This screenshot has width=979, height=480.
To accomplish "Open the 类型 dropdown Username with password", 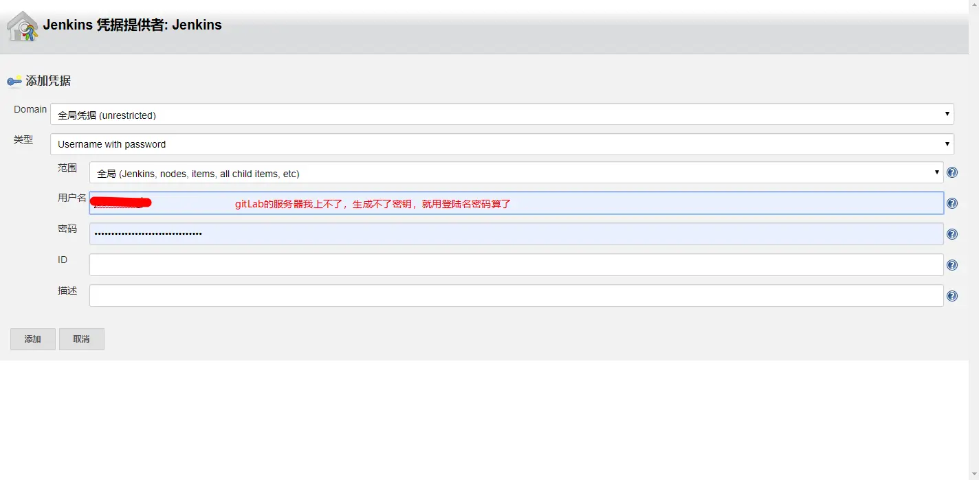I will (502, 144).
